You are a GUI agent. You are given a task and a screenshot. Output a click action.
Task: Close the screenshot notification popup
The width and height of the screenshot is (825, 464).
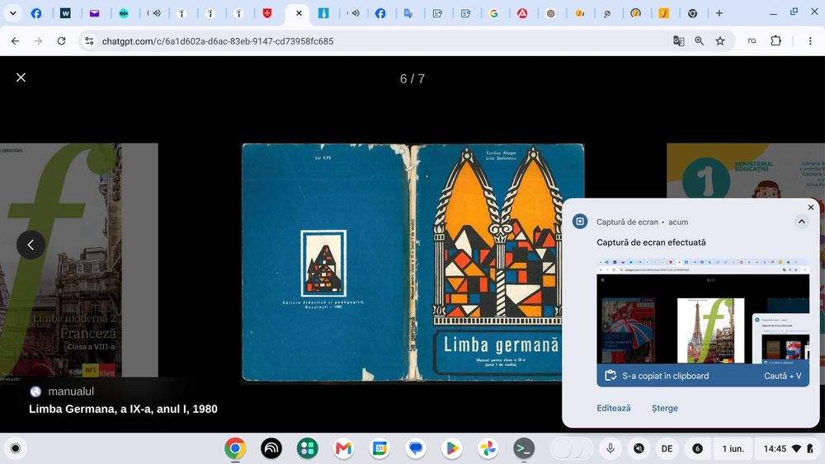tap(811, 207)
